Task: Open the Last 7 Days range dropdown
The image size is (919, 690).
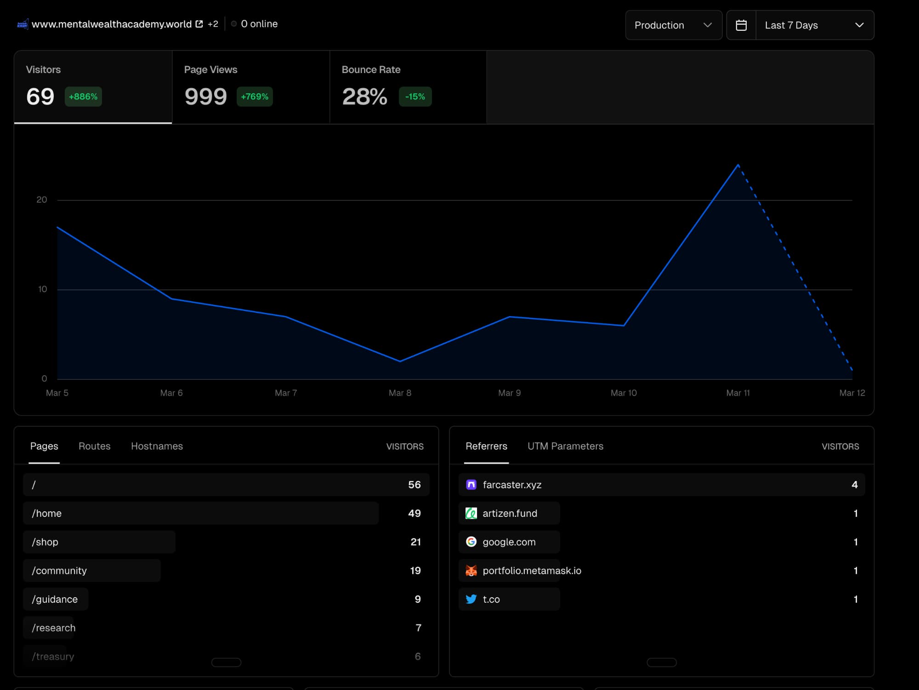Action: pyautogui.click(x=814, y=25)
